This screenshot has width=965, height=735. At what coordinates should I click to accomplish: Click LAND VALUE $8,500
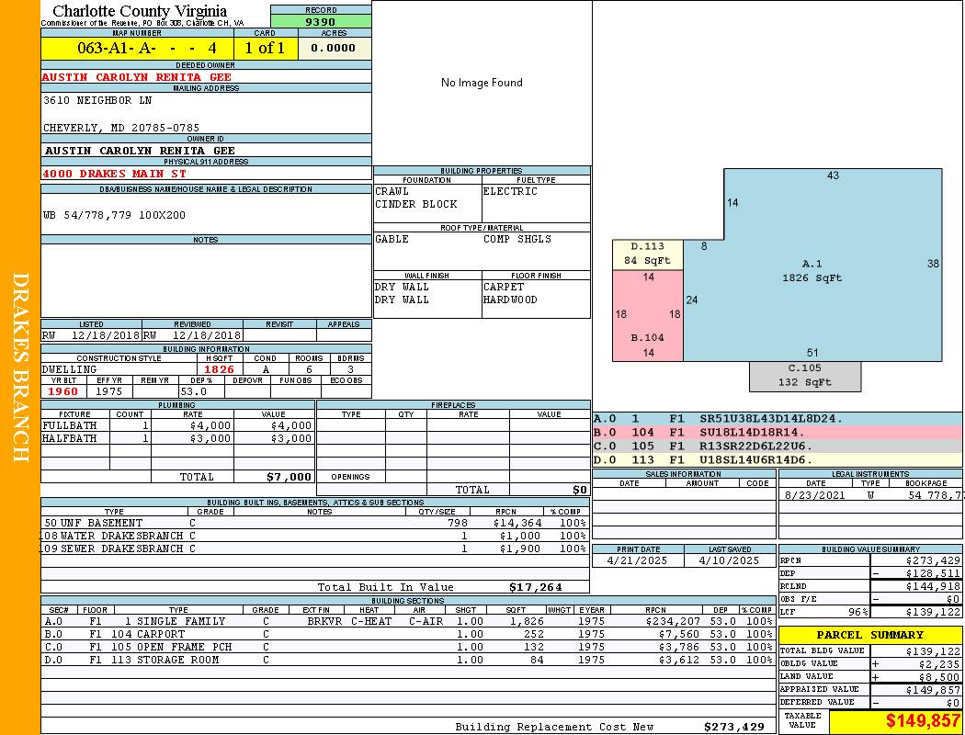(939, 676)
